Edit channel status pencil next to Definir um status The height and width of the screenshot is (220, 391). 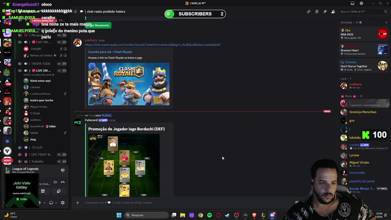53,75
